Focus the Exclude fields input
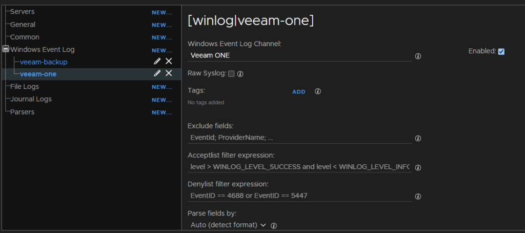 pos(299,138)
